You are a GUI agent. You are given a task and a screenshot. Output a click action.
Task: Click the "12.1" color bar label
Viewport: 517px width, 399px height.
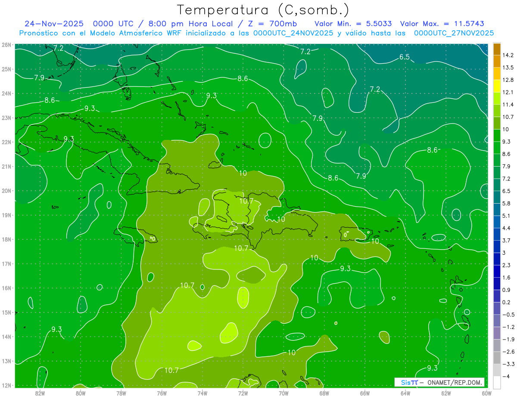pos(509,93)
